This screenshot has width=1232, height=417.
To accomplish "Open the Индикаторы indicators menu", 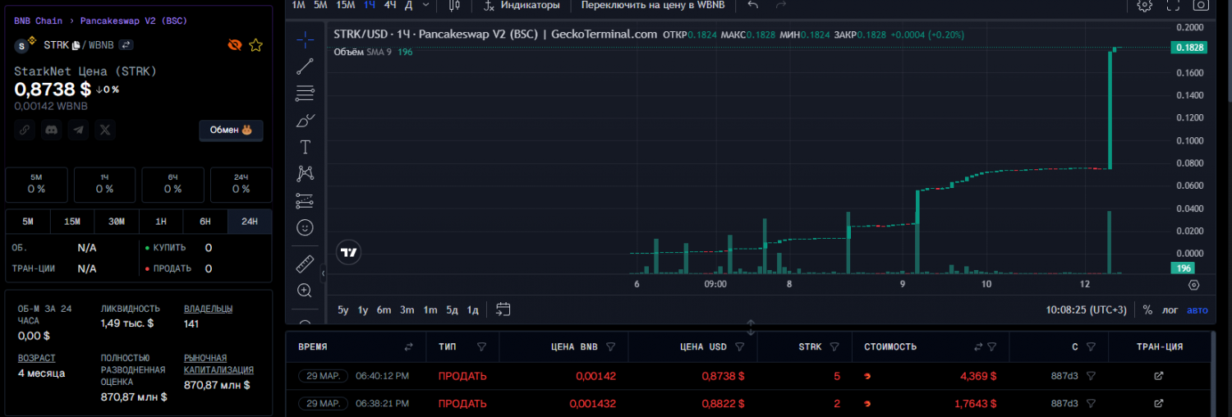I will (522, 5).
